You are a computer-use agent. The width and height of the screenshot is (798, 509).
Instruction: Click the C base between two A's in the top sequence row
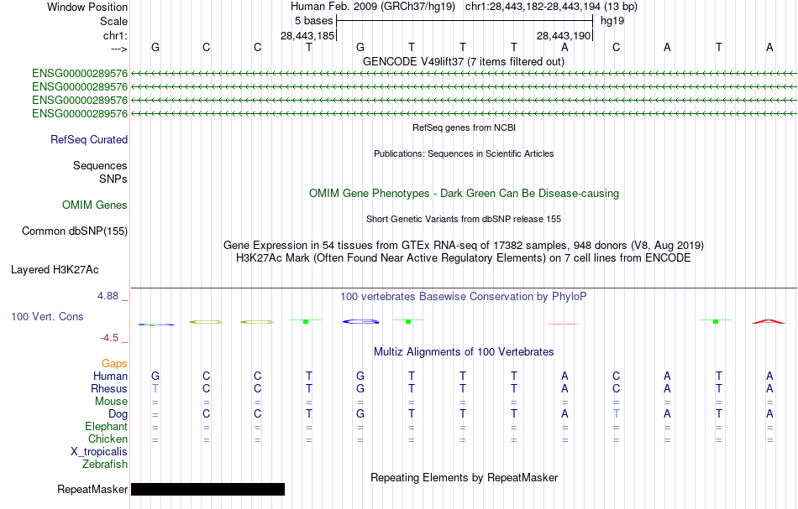point(617,47)
